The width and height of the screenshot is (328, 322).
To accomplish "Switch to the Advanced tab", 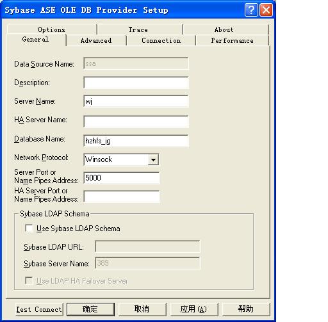I will (96, 40).
